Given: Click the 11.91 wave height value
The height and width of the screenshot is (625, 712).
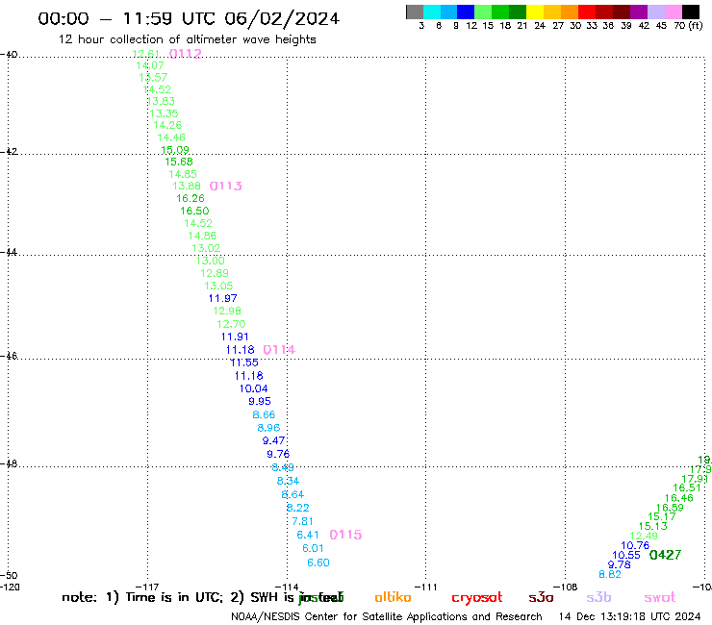Looking at the screenshot, I should (235, 337).
